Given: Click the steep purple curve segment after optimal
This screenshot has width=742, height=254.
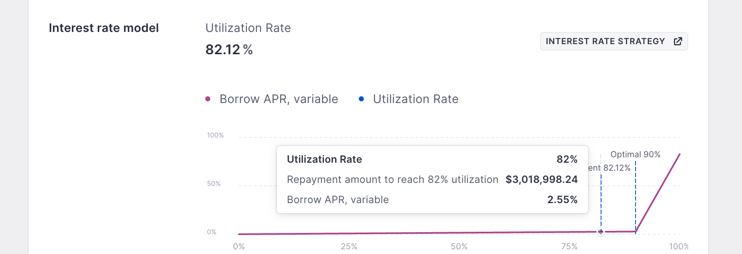Looking at the screenshot, I should coord(658,193).
